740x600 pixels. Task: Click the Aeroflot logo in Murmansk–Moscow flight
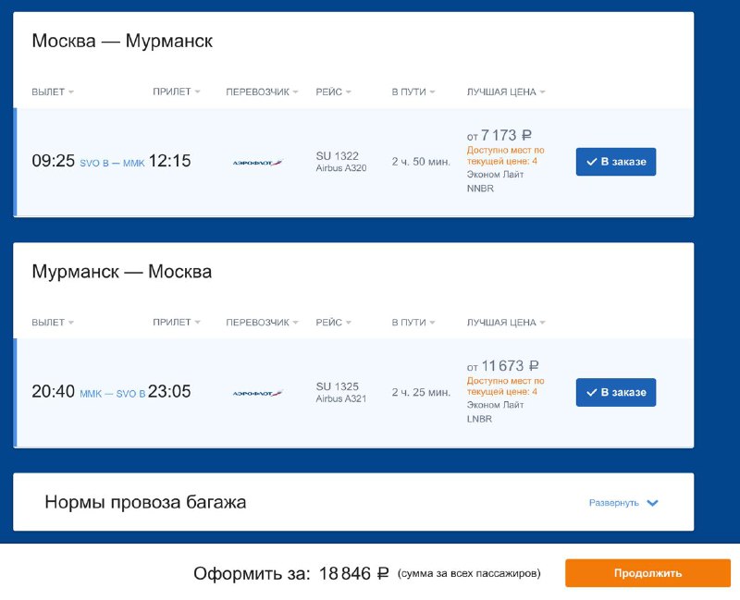pyautogui.click(x=257, y=393)
